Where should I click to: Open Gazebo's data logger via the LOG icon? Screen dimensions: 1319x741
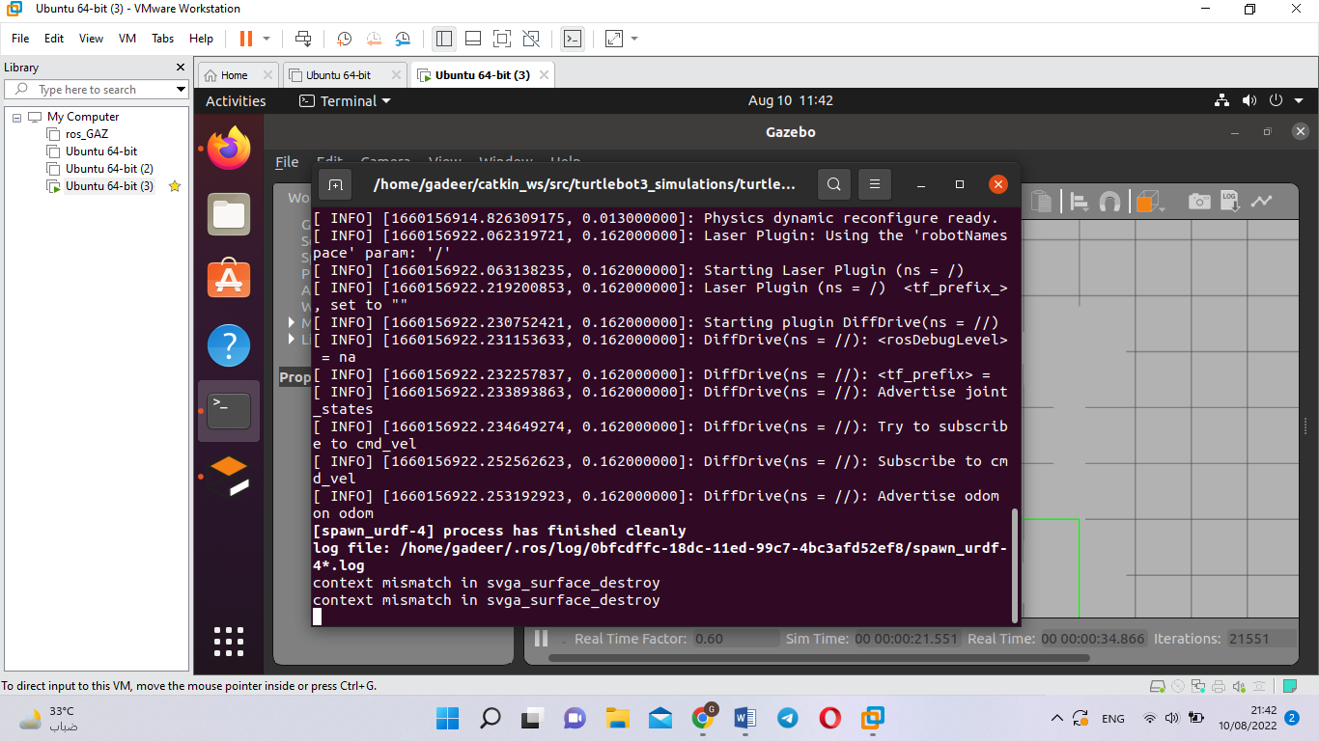pos(1230,200)
